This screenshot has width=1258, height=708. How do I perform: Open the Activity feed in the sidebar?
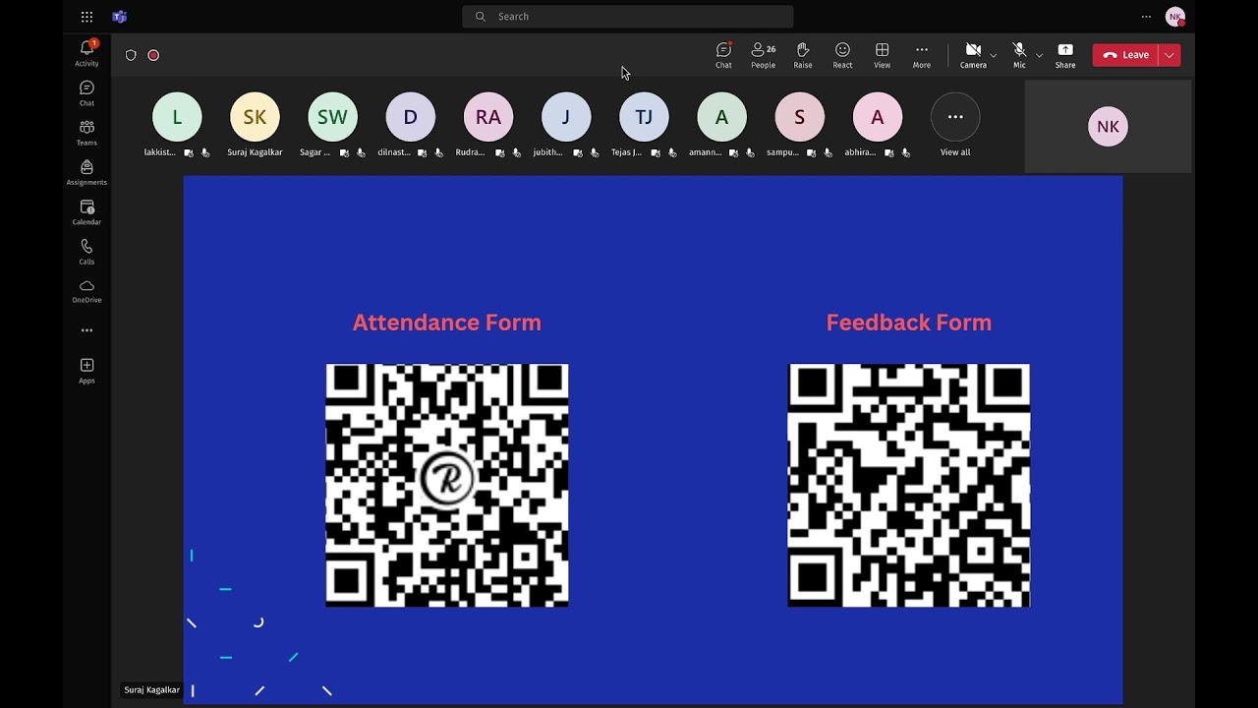(86, 53)
